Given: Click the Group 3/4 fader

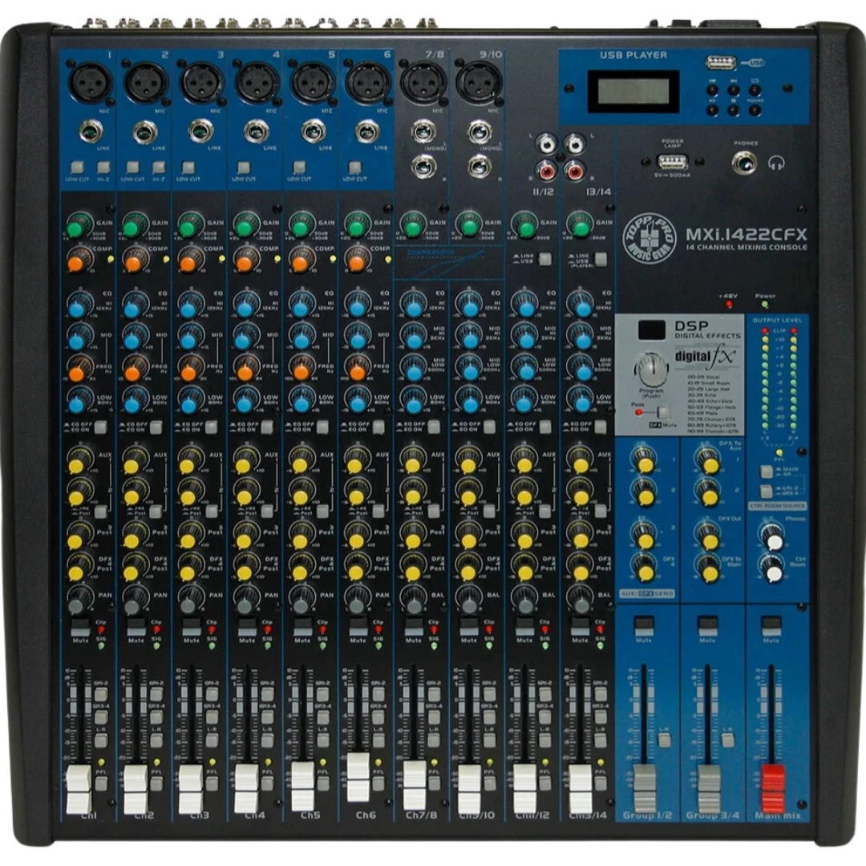Looking at the screenshot, I should (x=707, y=787).
